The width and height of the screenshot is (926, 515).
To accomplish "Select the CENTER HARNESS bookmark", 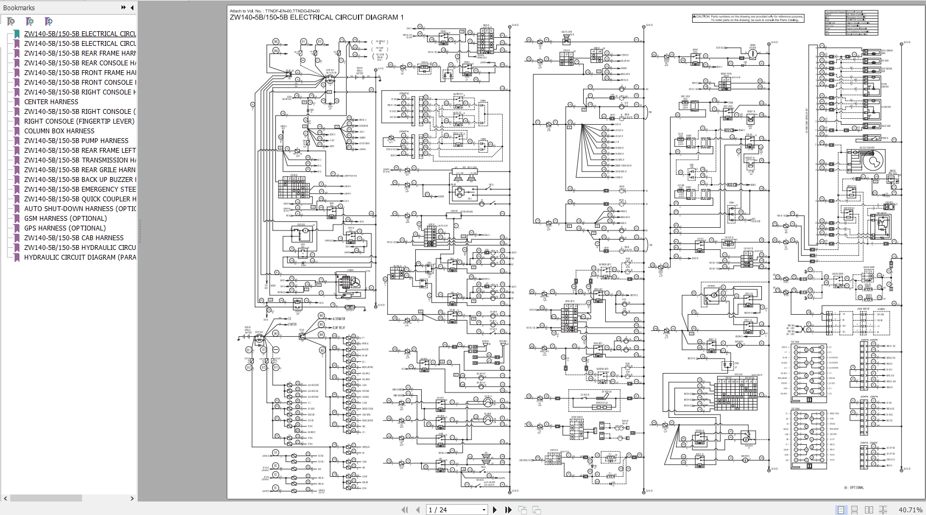I will [51, 101].
